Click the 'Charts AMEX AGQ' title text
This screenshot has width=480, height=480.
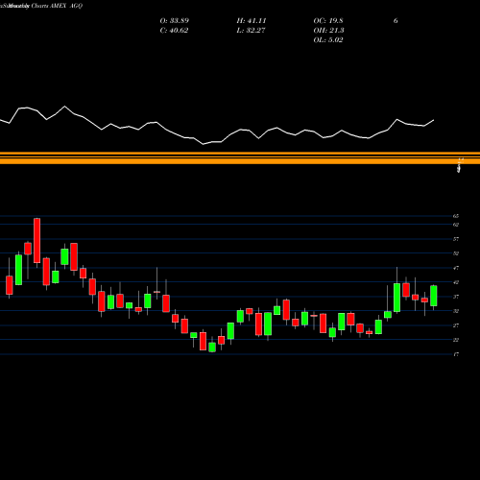[x=57, y=6]
